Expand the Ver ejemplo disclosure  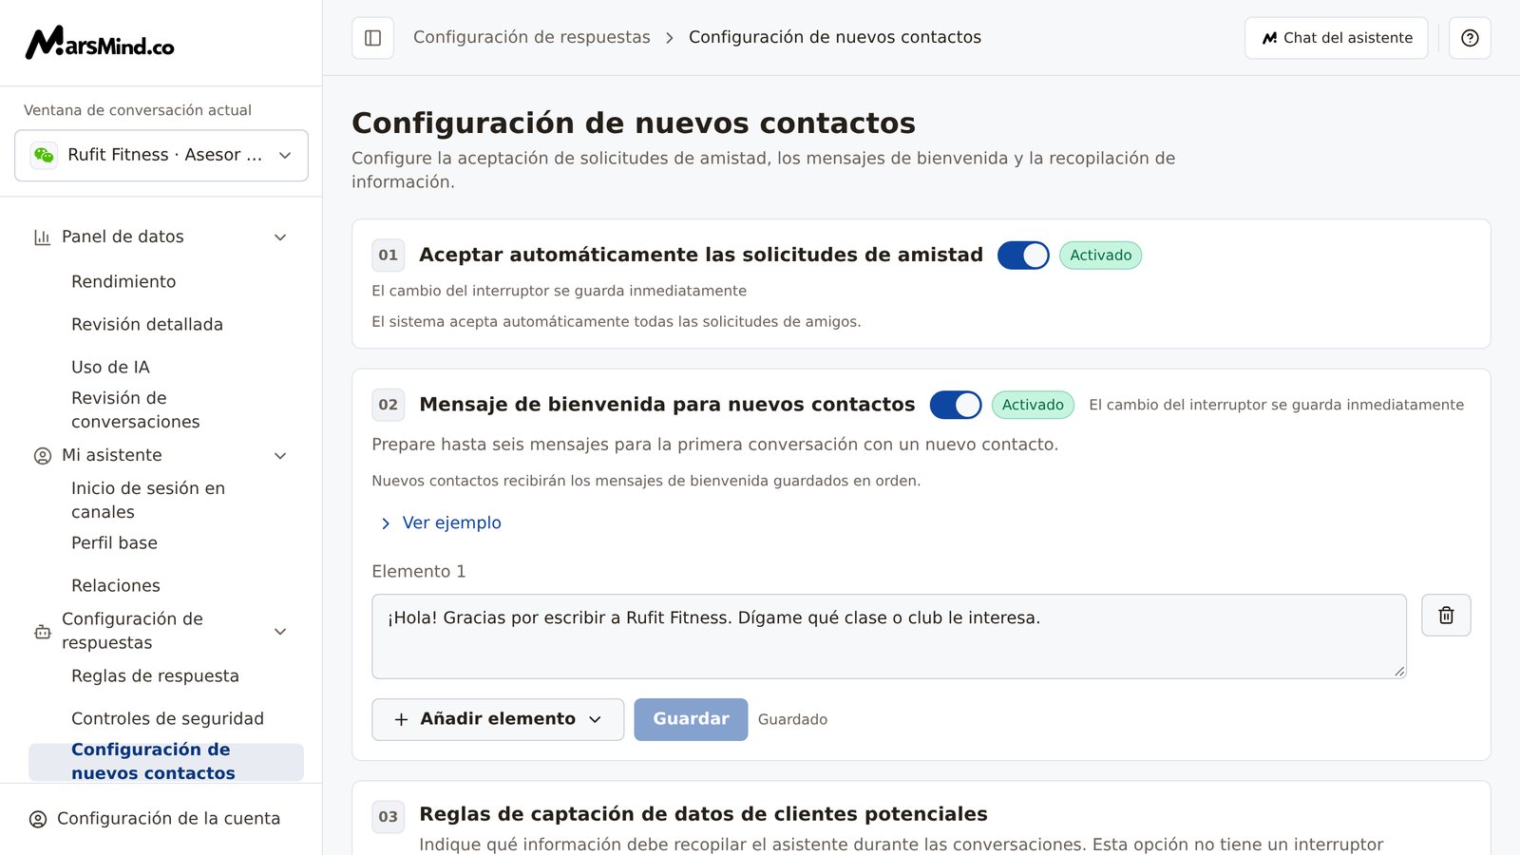441,523
